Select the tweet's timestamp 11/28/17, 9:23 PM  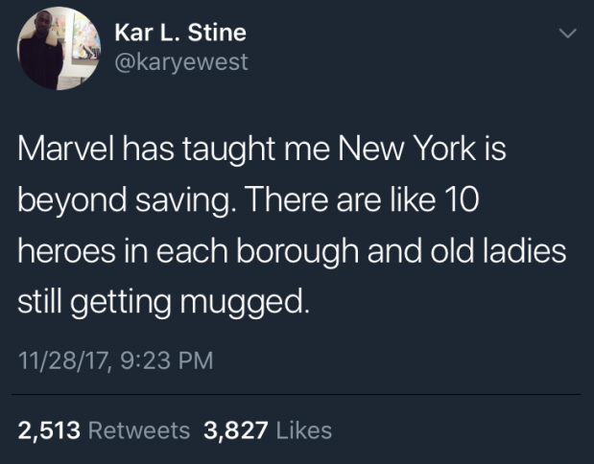click(x=115, y=360)
